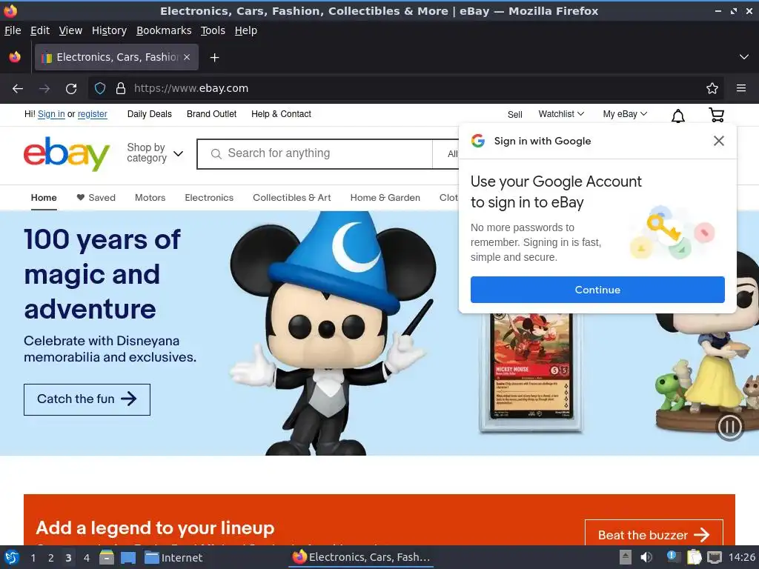Expand the Shop by category dropdown
Viewport: 759px width, 569px height.
click(x=155, y=153)
